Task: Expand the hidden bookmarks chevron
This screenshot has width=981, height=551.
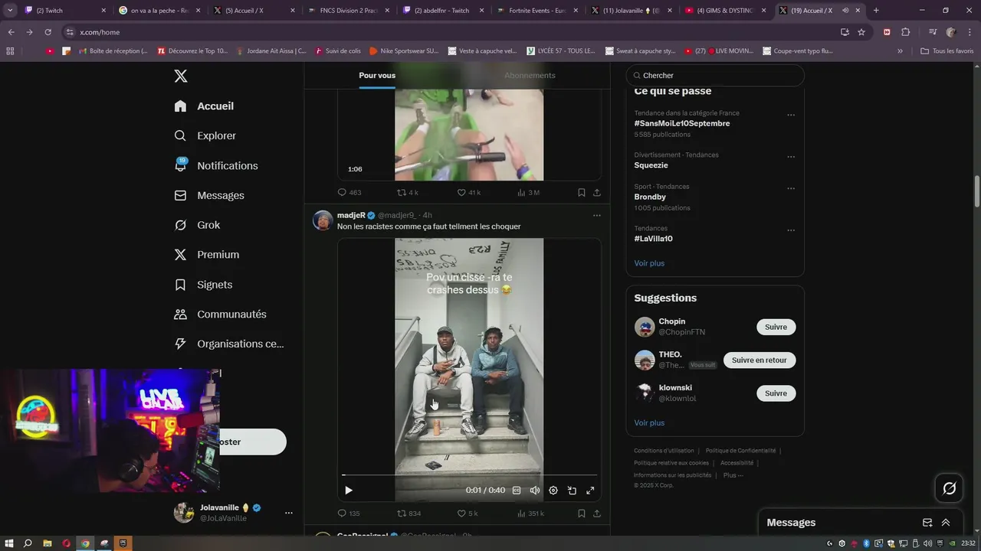Action: click(900, 51)
